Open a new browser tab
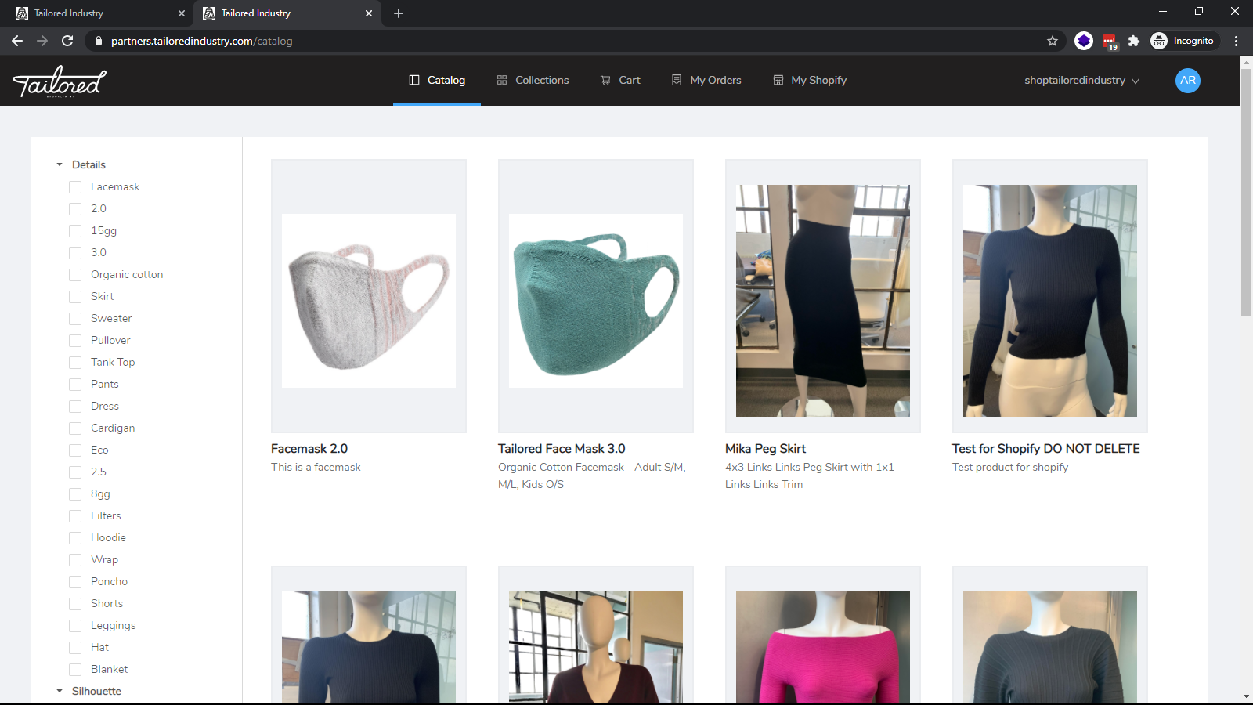 [399, 13]
